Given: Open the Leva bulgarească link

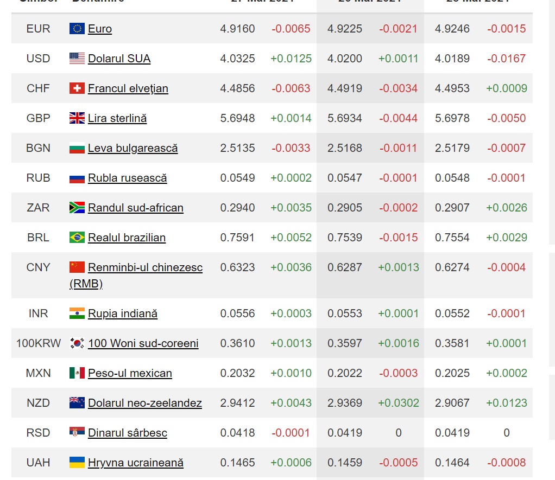Looking at the screenshot, I should 133,148.
